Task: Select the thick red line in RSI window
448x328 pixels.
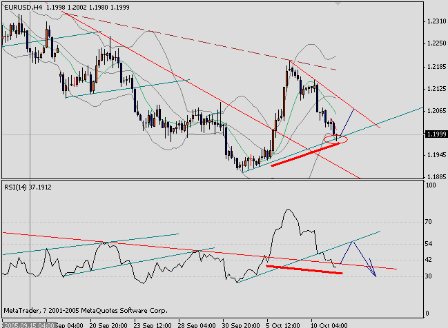Action: (x=304, y=269)
